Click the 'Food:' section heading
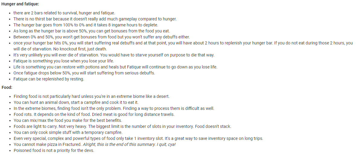The height and width of the screenshot is (154, 356). pyautogui.click(x=7, y=87)
